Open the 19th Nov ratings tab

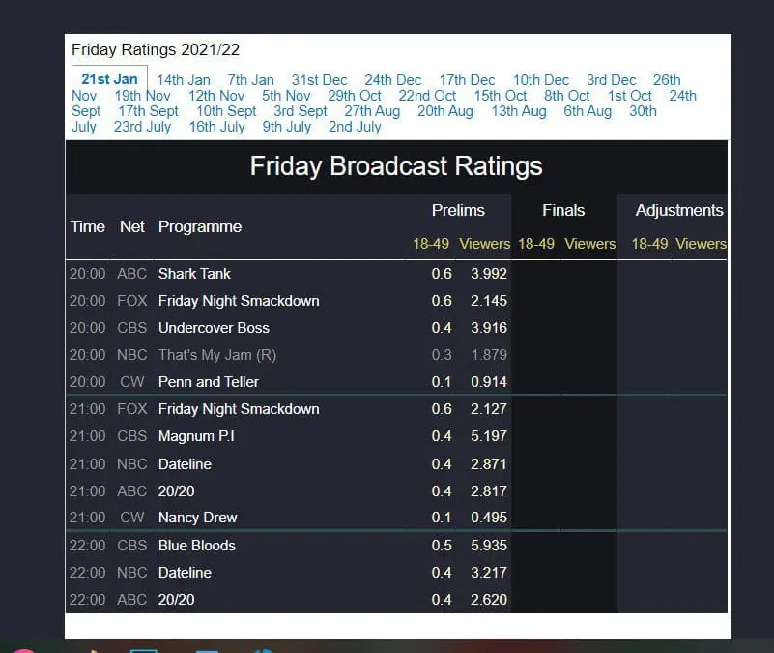coord(142,96)
